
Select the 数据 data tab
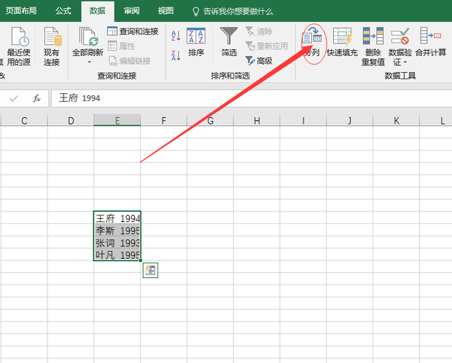(98, 11)
